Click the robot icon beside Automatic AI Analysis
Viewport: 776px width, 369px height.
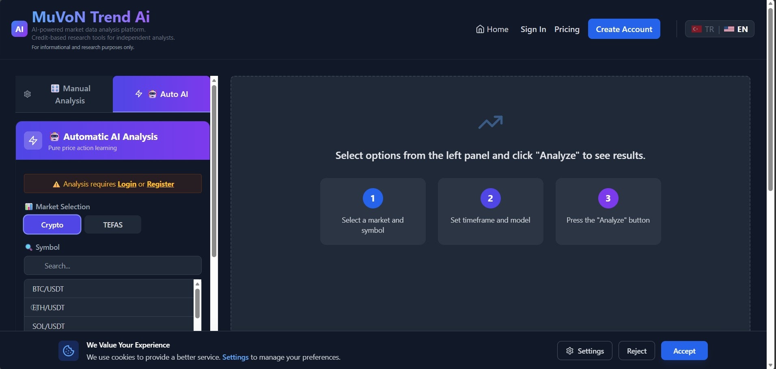click(x=54, y=137)
